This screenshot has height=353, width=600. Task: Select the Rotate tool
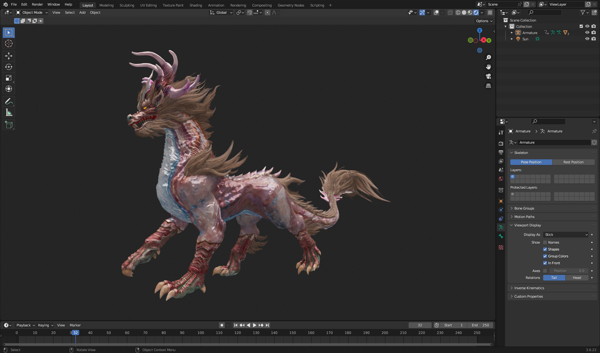pyautogui.click(x=9, y=67)
